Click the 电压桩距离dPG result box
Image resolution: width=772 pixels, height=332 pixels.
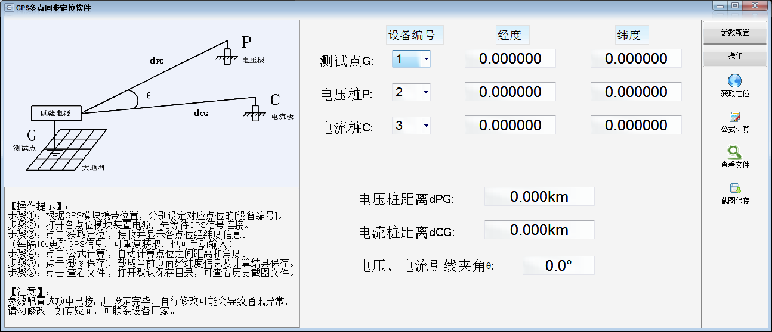539,197
